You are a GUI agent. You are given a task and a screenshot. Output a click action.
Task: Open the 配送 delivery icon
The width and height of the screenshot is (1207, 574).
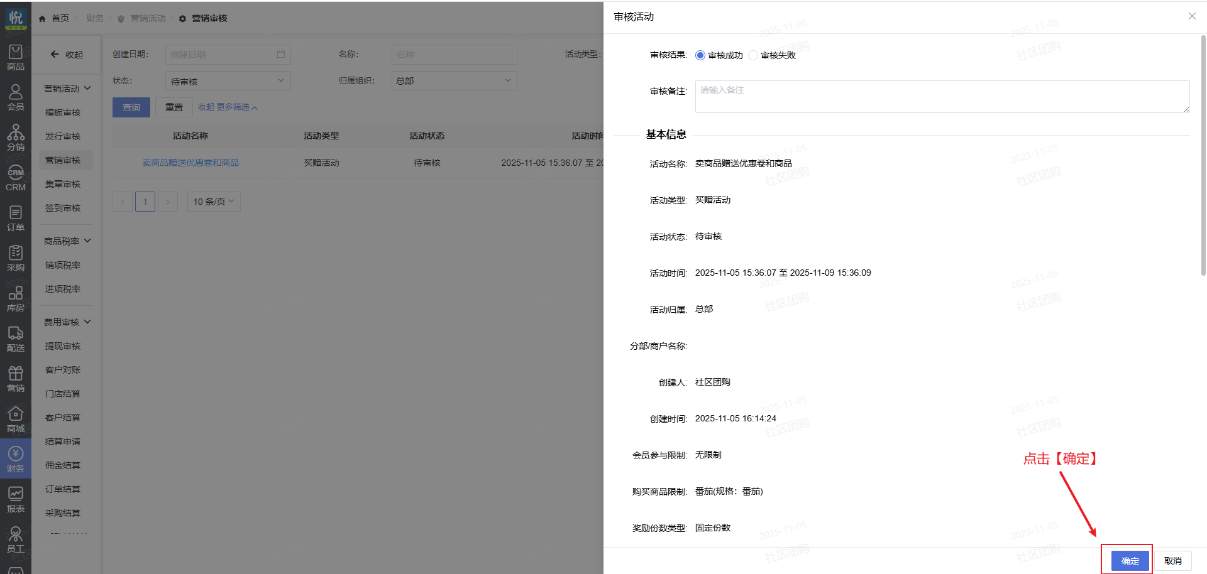[x=16, y=339]
